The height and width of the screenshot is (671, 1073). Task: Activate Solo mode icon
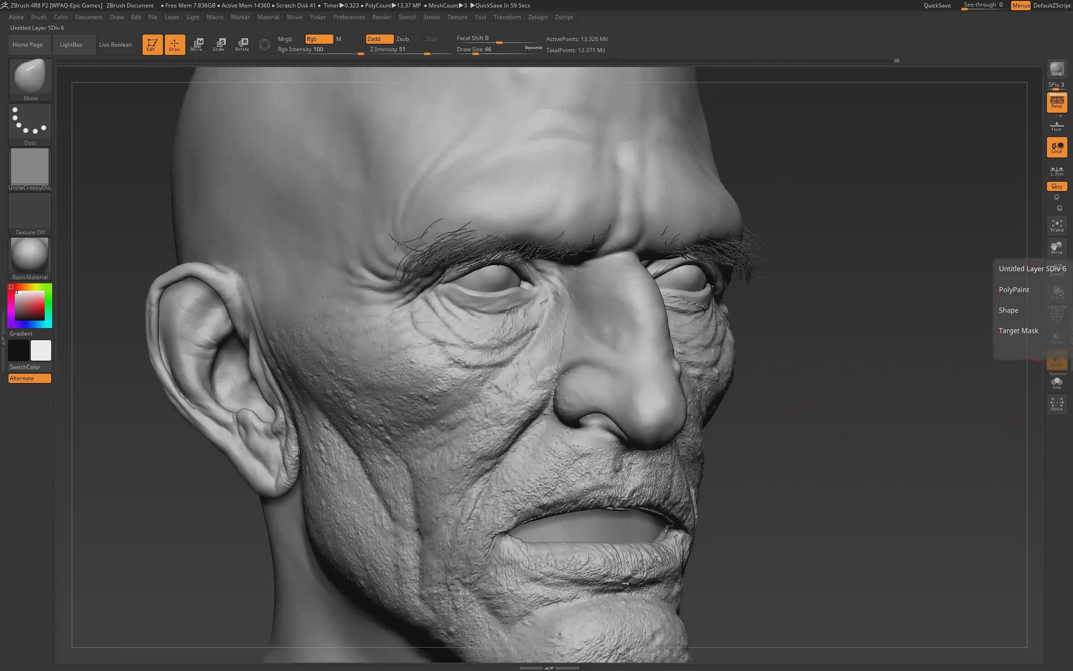point(1057,382)
